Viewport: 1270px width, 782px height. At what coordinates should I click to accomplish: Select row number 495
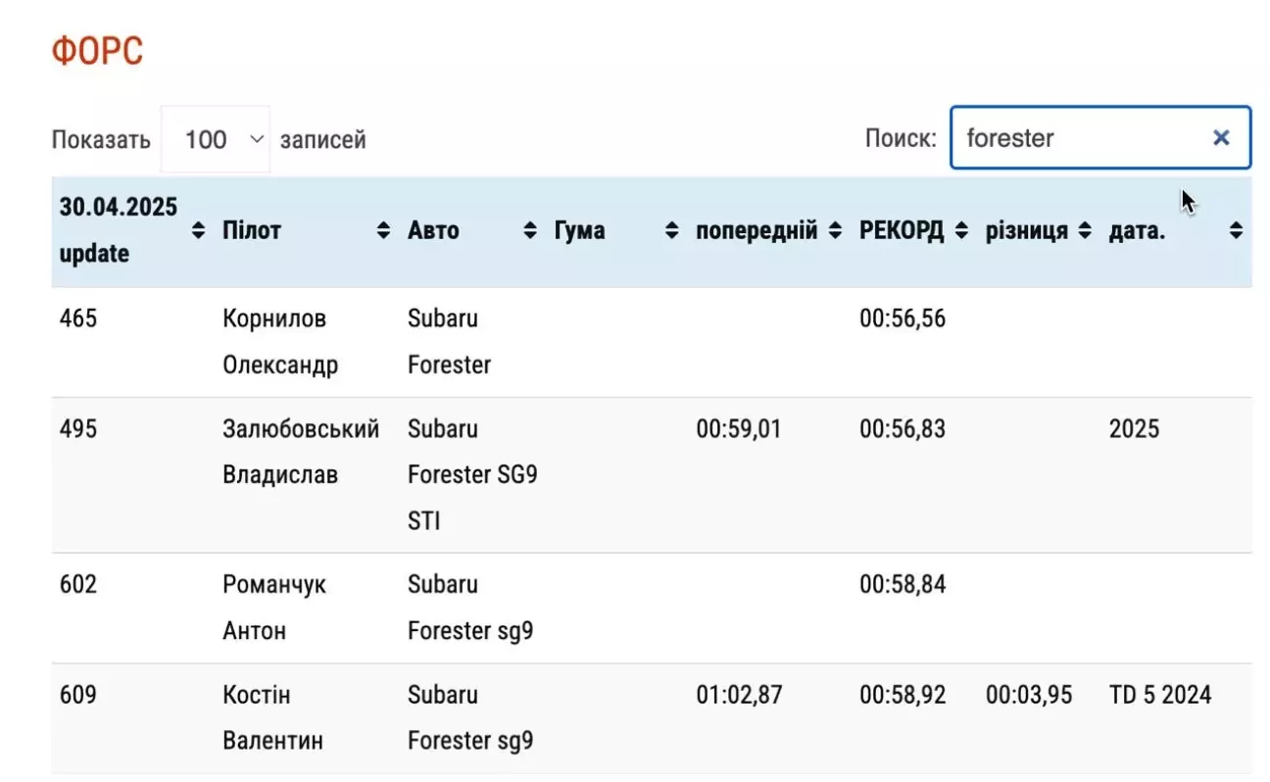[x=78, y=429]
